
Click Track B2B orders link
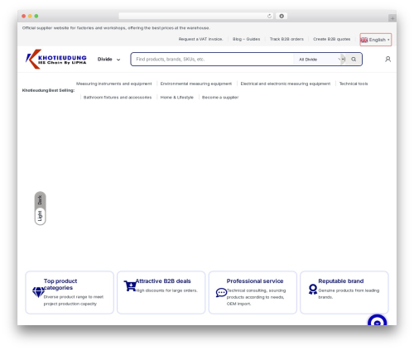coord(286,39)
